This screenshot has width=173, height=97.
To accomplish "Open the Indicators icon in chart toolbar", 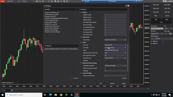I will coord(58,1).
